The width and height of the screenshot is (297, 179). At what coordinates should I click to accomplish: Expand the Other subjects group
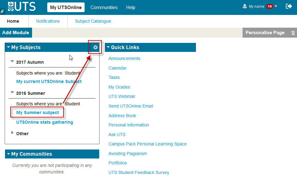[x=12, y=133]
